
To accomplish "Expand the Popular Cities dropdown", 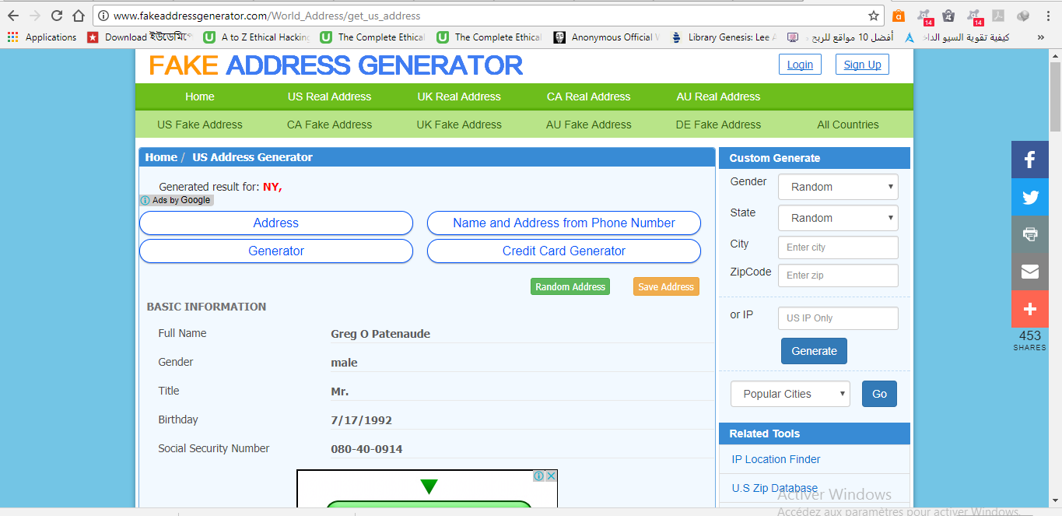I will (x=790, y=394).
